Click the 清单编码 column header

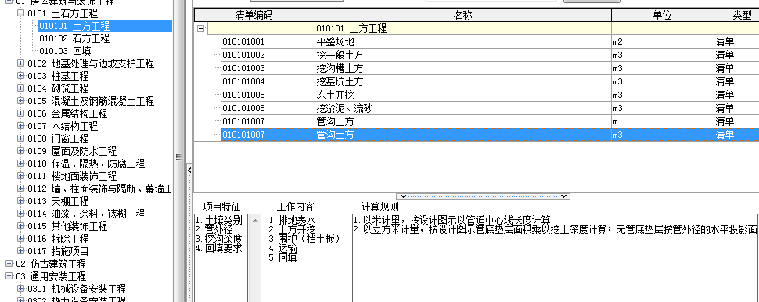click(x=254, y=15)
